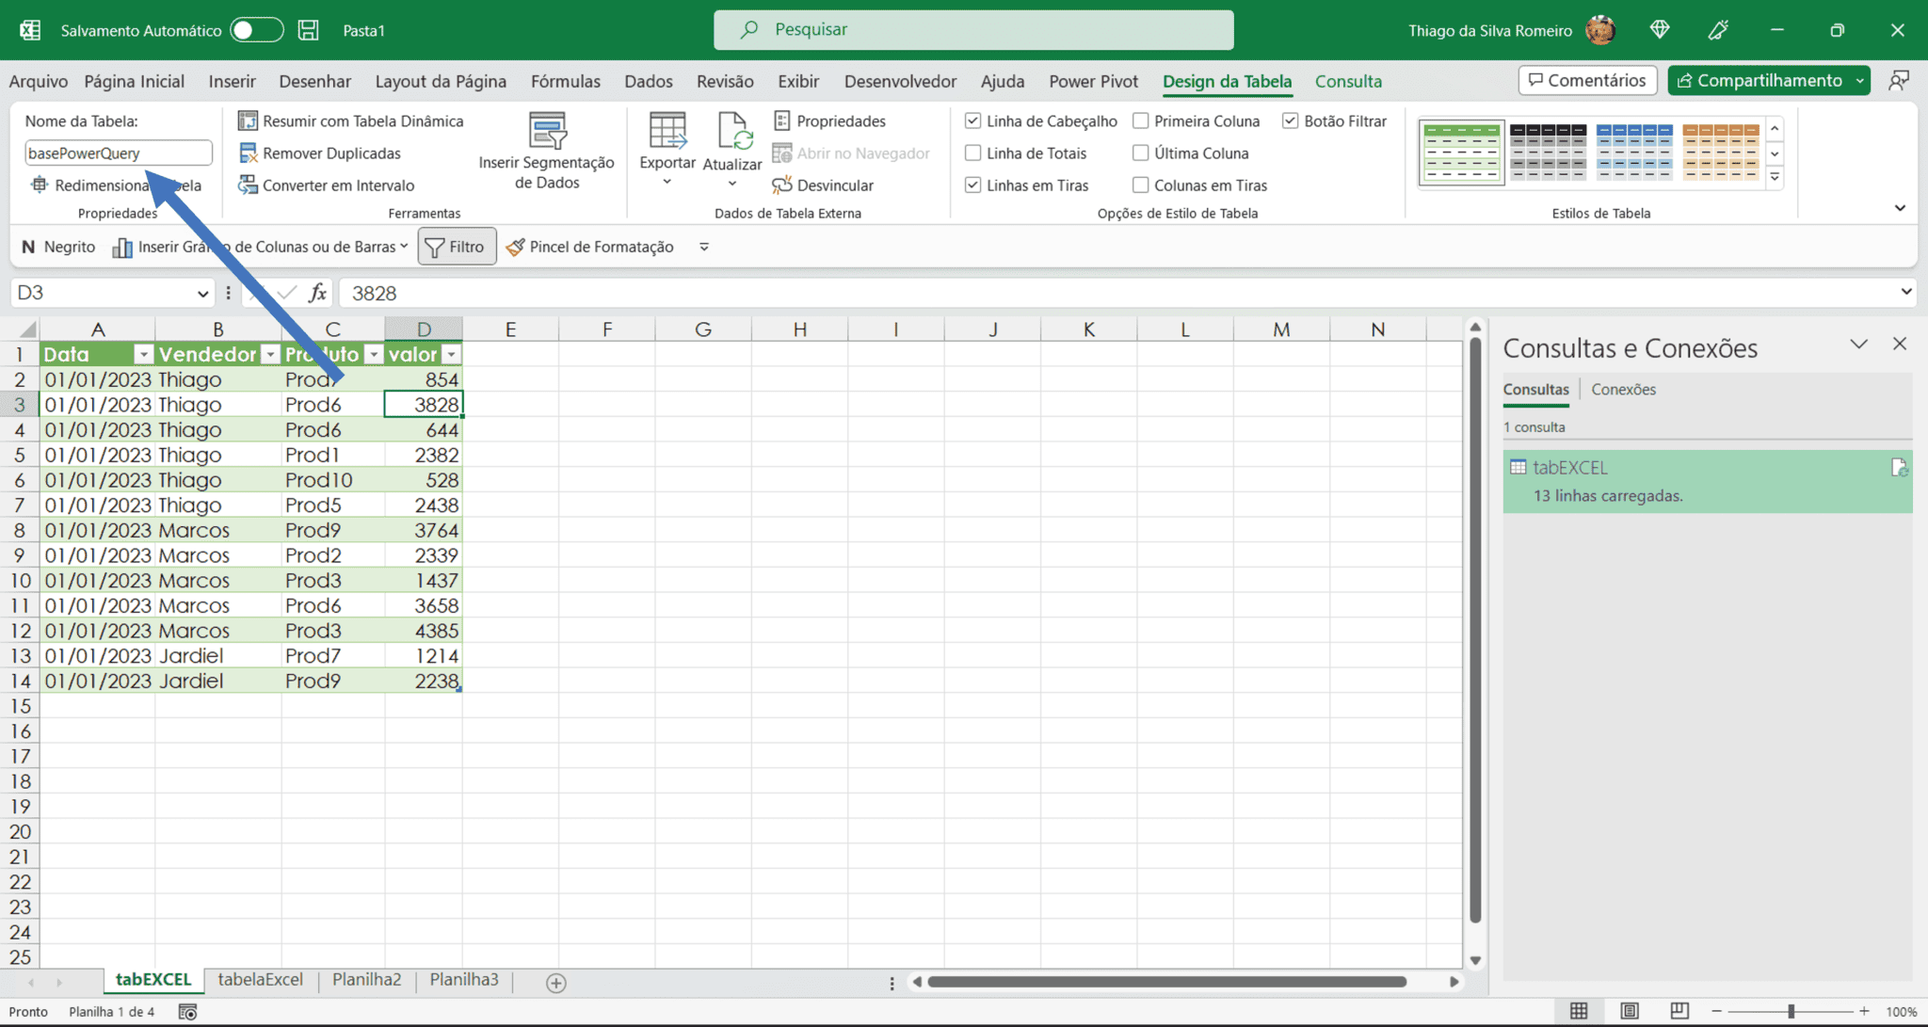
Task: Adjust the zoom slider
Action: [x=1792, y=1010]
